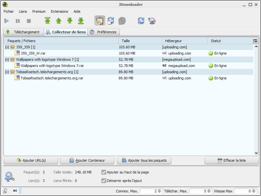
Task: Sort by the Taille column header
Action: click(x=140, y=41)
